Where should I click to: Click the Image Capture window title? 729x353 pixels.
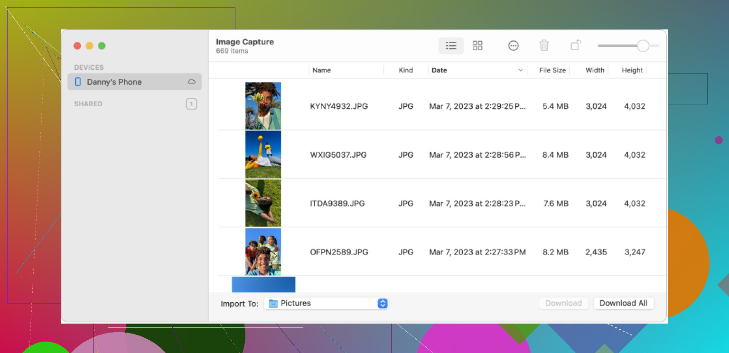[x=245, y=42]
